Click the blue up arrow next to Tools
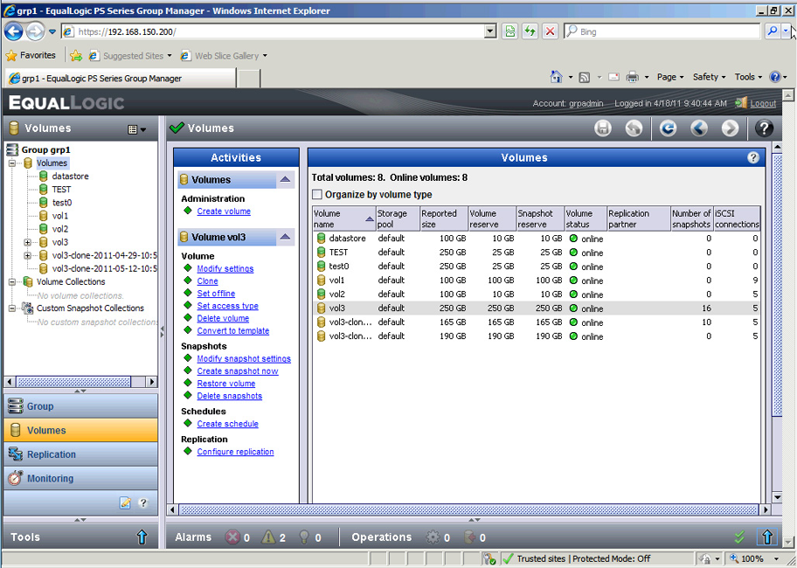 (x=142, y=537)
